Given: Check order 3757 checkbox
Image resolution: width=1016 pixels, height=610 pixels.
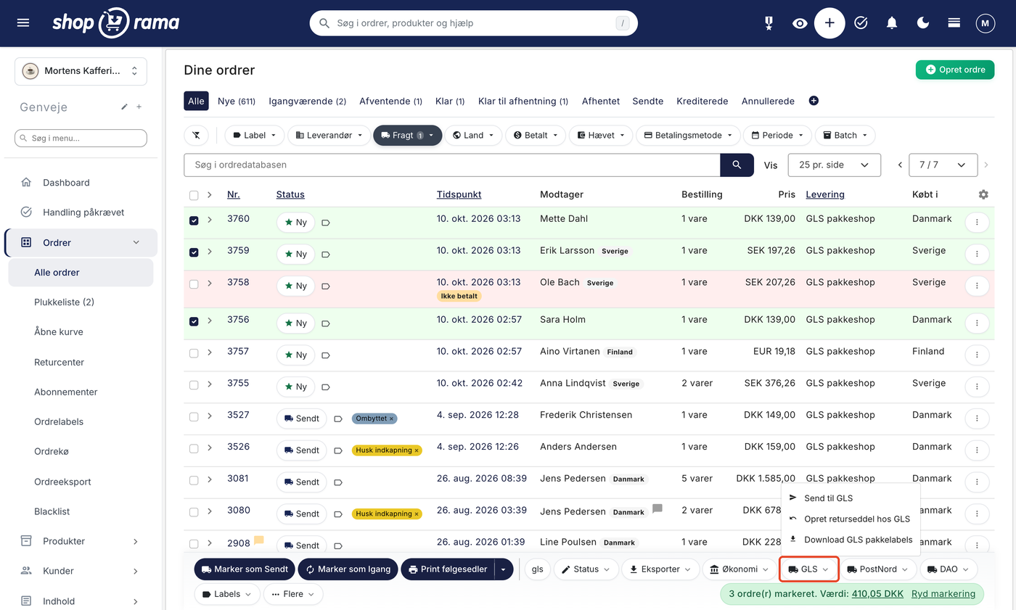Looking at the screenshot, I should pyautogui.click(x=194, y=353).
